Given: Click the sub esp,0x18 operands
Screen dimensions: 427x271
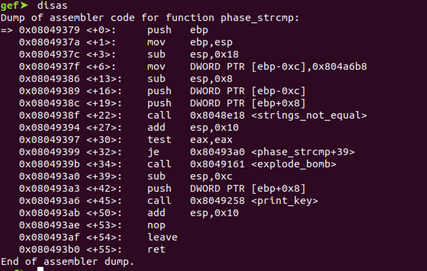Looking at the screenshot, I should click(215, 55).
